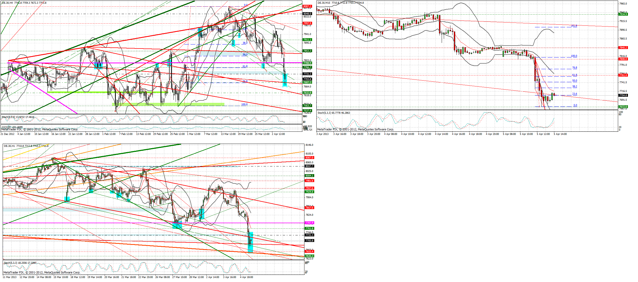Viewport: 638px width, 282px height.
Task: Click the 7857.6 red price label
Action: click(309, 208)
